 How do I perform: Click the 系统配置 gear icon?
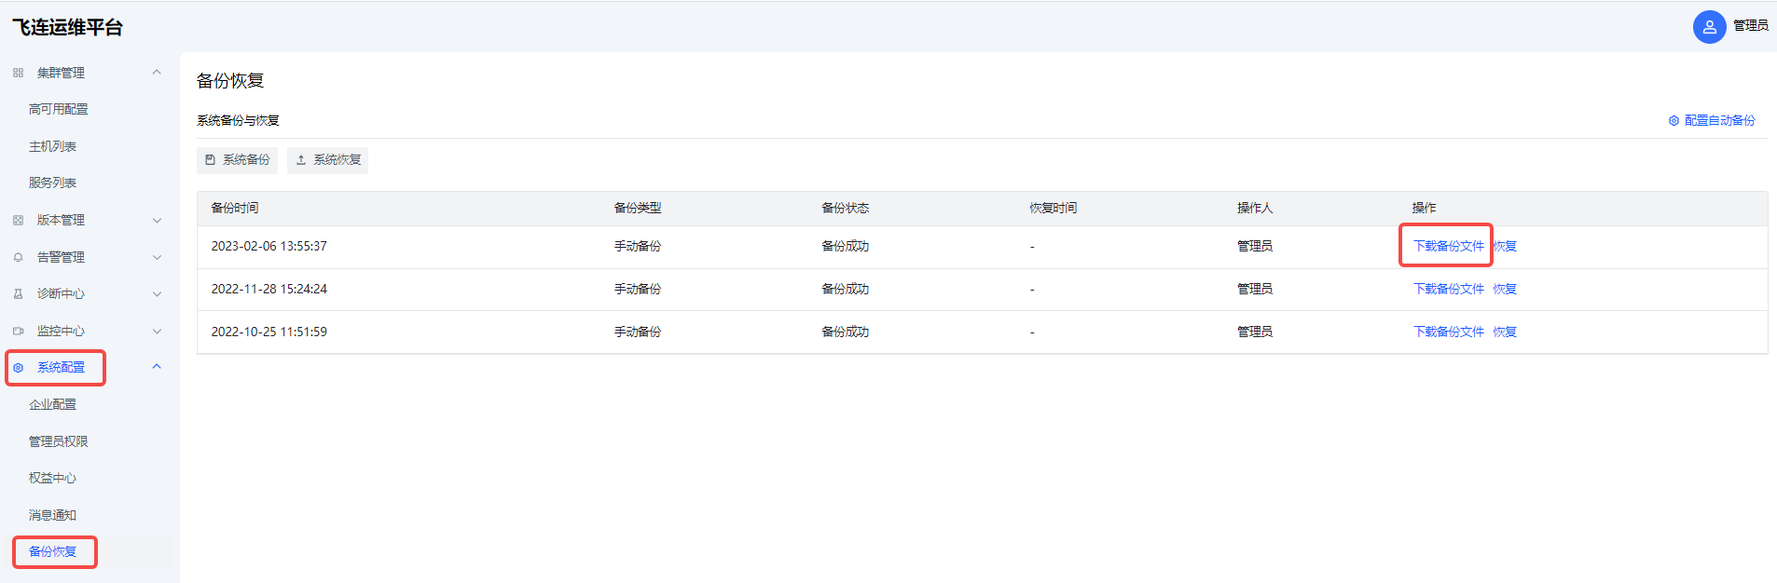click(x=18, y=368)
